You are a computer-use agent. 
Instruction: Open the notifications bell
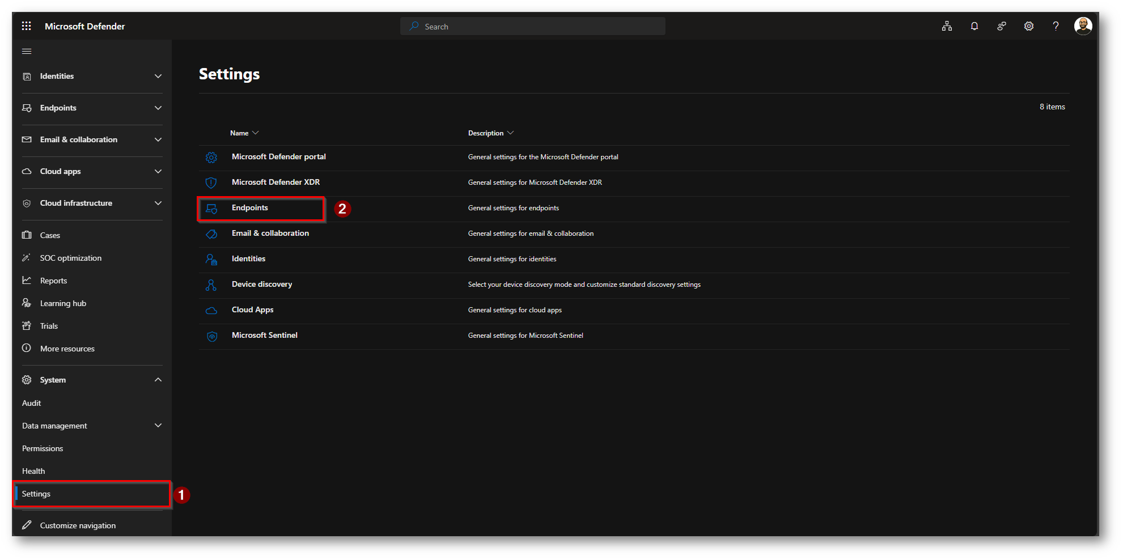pyautogui.click(x=974, y=26)
